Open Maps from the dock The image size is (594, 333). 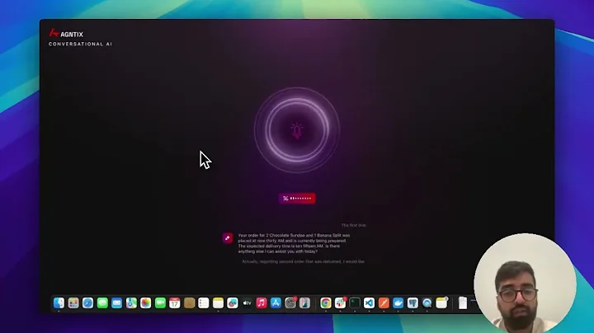[x=131, y=303]
